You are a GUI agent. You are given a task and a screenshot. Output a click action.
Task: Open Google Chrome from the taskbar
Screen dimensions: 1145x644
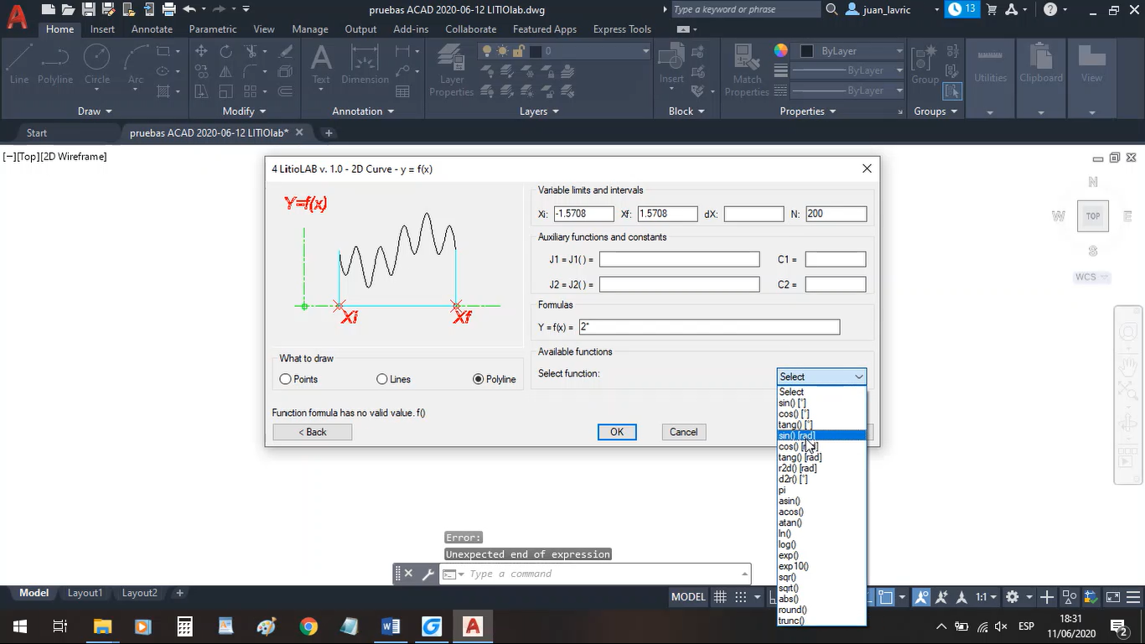point(308,626)
